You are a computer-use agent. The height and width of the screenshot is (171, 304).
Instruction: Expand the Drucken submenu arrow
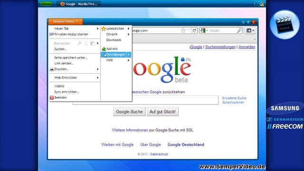coord(97,69)
